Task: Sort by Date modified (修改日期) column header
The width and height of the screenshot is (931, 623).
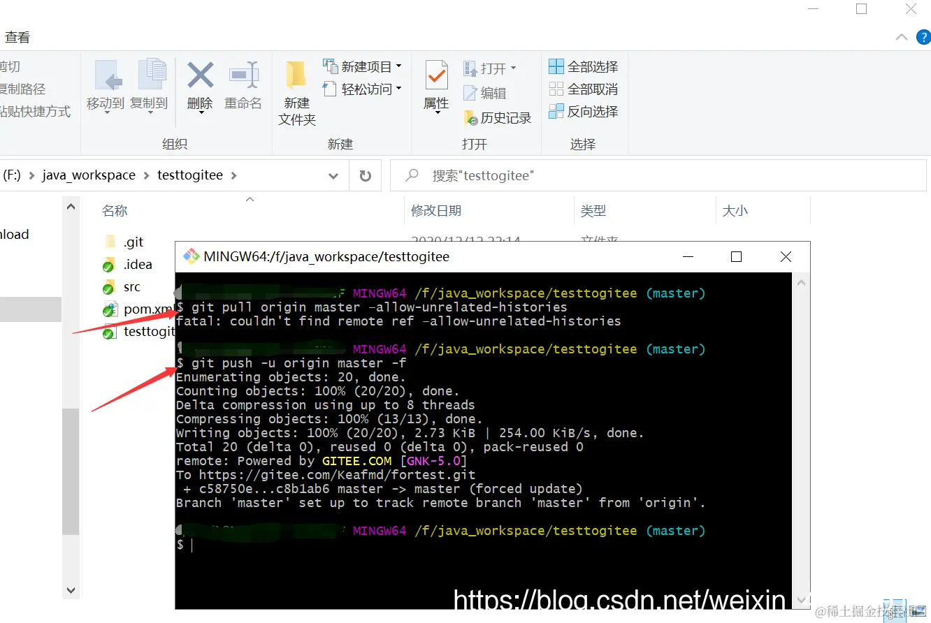Action: 436,210
